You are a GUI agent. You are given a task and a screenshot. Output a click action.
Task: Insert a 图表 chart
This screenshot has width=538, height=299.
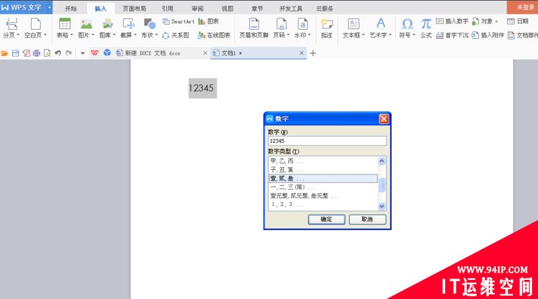tap(209, 22)
